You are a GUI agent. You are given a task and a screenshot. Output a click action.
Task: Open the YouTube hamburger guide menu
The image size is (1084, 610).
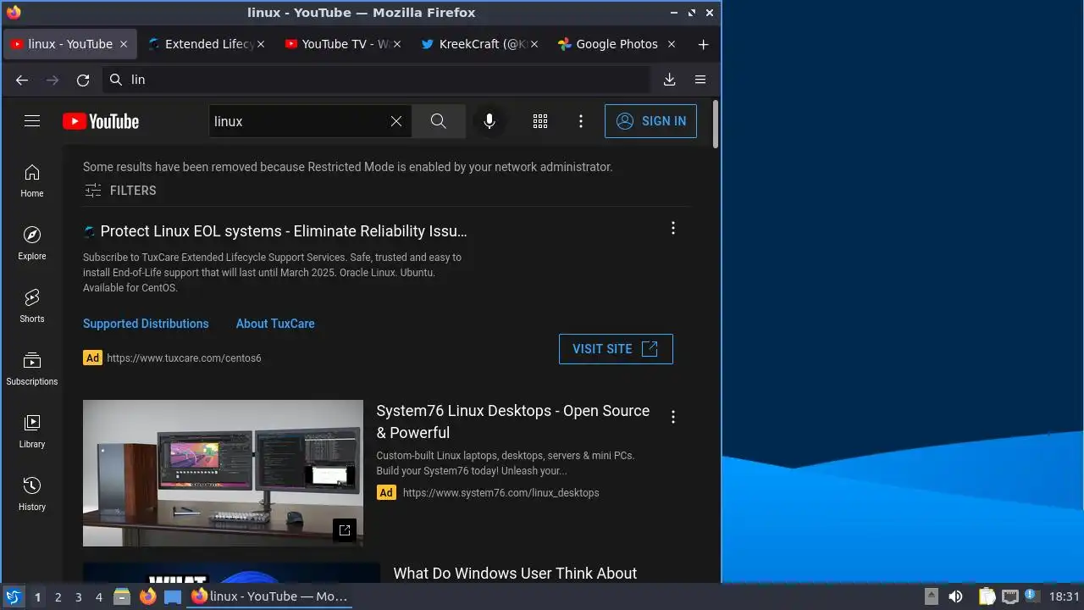click(32, 121)
